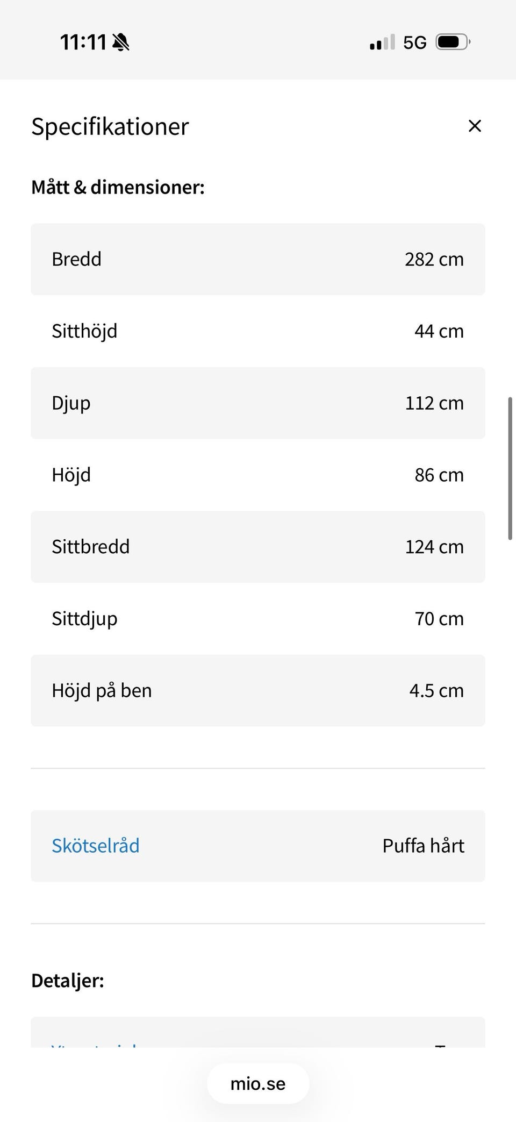Tap the 5G network indicator
516x1122 pixels.
(x=414, y=42)
